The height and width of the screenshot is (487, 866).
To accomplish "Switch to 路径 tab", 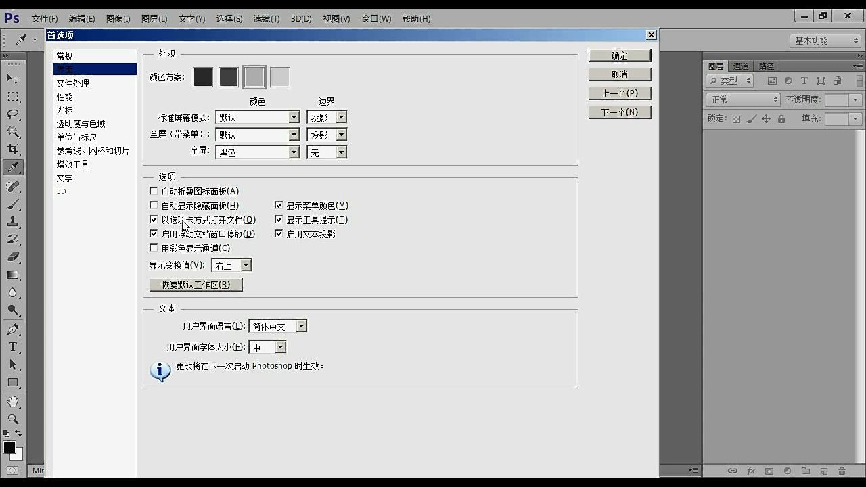I will (766, 66).
